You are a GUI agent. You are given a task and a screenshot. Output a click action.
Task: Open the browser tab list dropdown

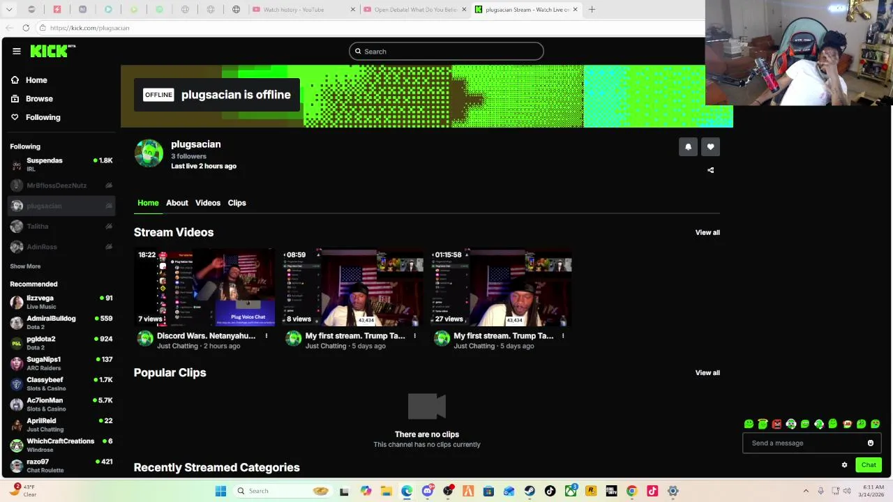coord(9,10)
